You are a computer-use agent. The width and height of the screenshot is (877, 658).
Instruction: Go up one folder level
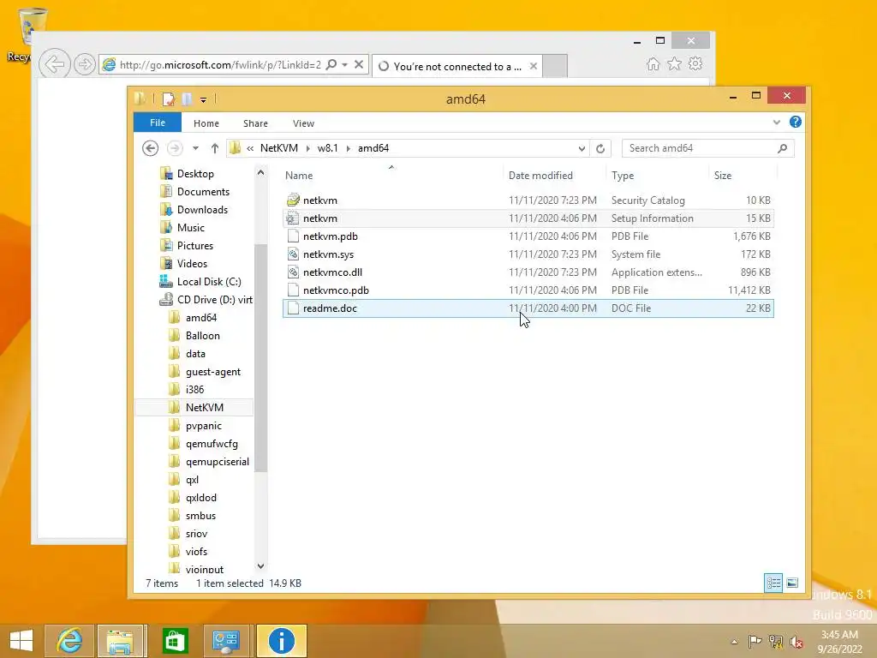click(215, 148)
